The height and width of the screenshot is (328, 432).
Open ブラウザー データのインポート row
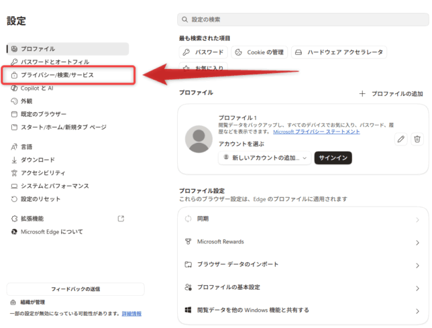303,265
